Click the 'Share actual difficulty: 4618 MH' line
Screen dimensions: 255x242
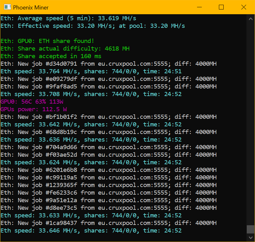coord(65,49)
